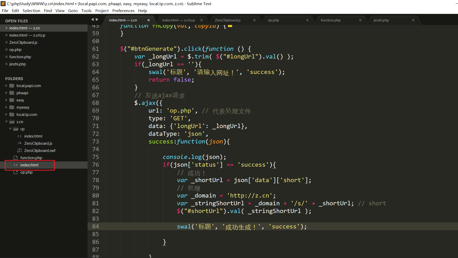Expand the myeasy folder
Viewport: 458px width, 258px height.
pyautogui.click(x=6, y=107)
